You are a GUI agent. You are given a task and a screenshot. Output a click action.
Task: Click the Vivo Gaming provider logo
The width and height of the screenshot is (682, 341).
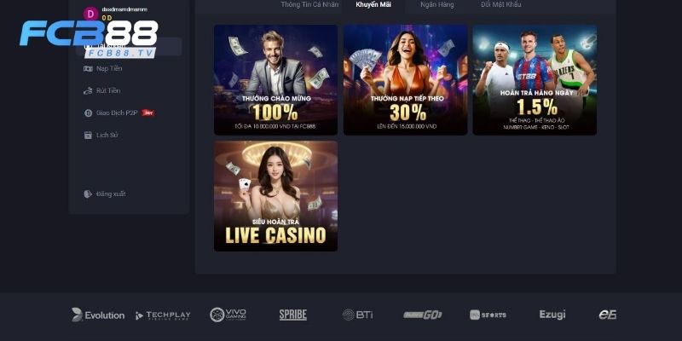228,315
